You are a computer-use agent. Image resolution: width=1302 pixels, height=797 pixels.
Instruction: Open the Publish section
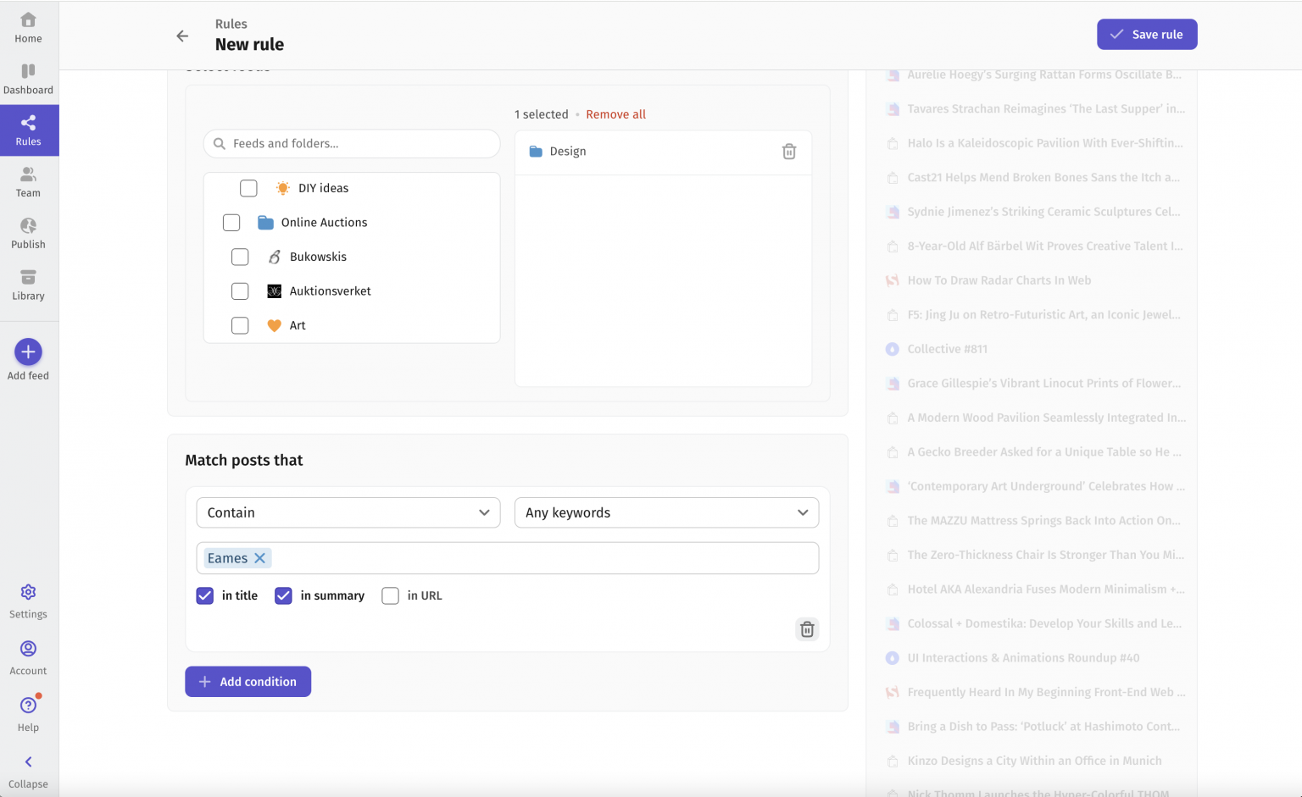pos(28,232)
